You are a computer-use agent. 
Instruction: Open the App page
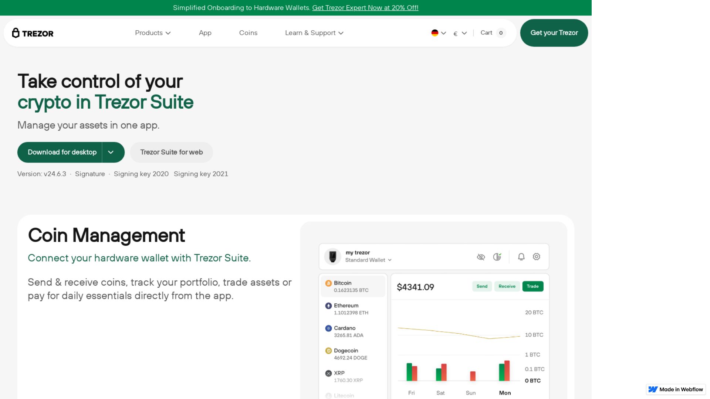click(x=205, y=33)
